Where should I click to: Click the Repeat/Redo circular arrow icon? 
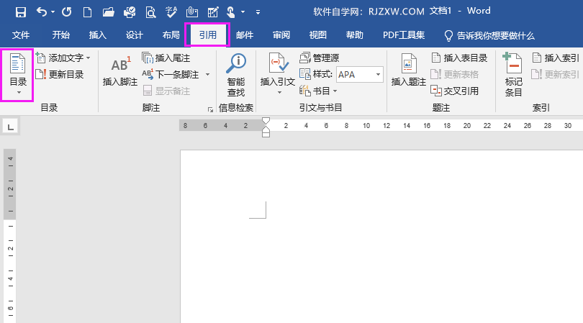pyautogui.click(x=66, y=12)
